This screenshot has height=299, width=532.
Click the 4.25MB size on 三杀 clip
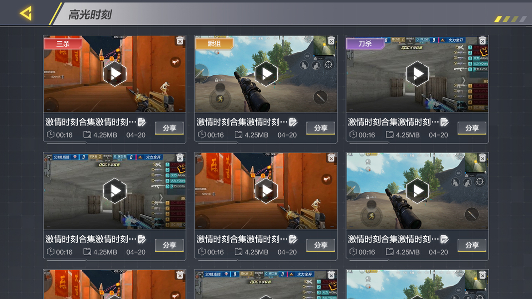[x=105, y=135]
